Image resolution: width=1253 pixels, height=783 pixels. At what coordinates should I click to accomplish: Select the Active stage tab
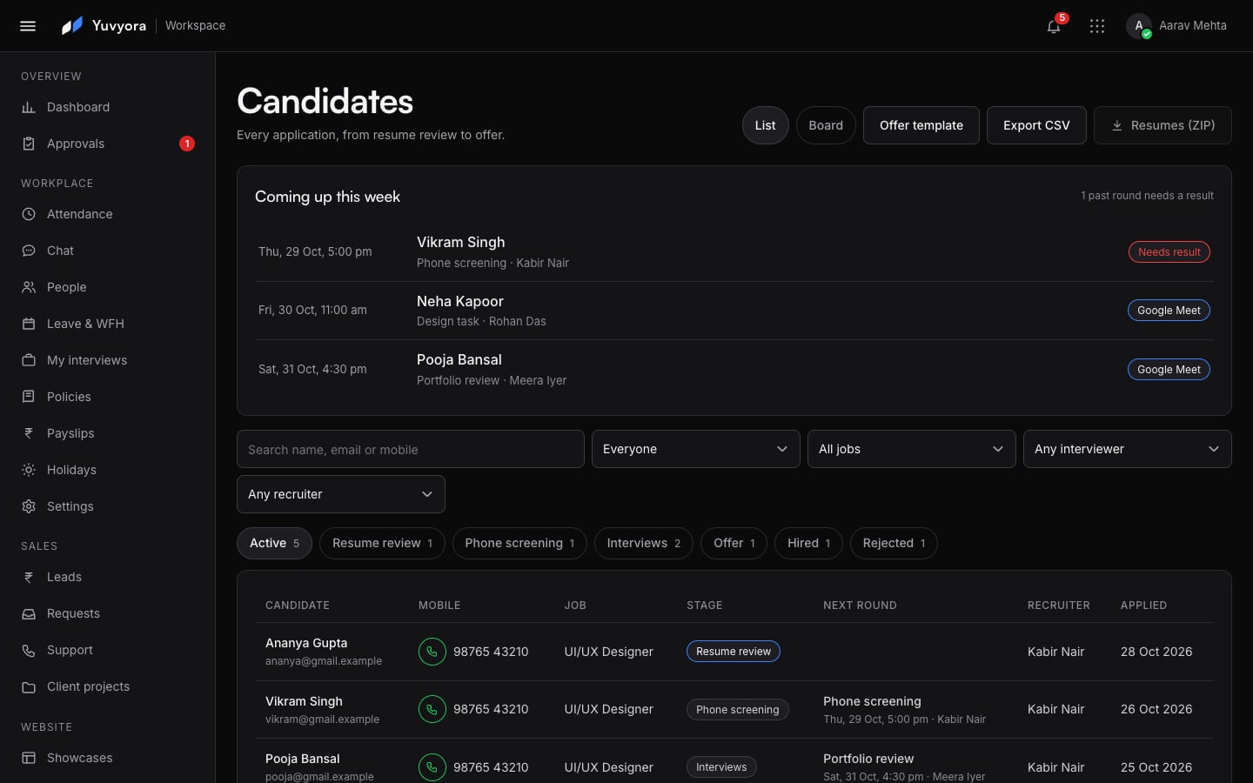tap(274, 543)
